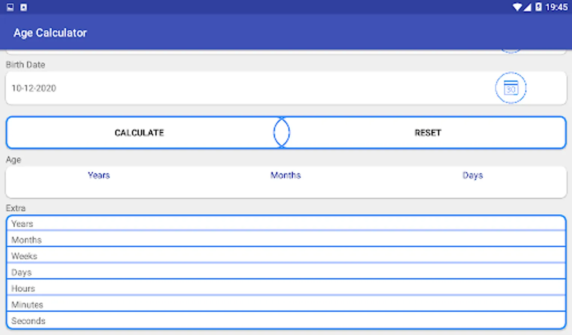Image resolution: width=572 pixels, height=335 pixels.
Task: Click the Age Calculator title
Action: tap(50, 33)
